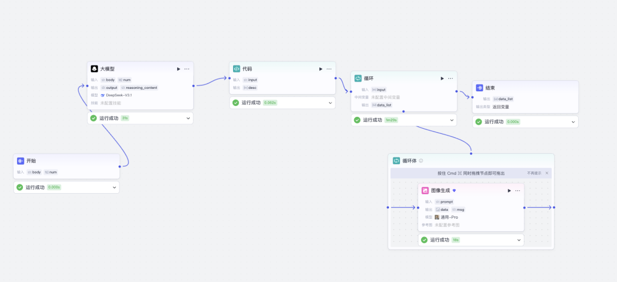This screenshot has height=282, width=617.
Task: Expand the 循环 run result chevron
Action: click(x=452, y=120)
